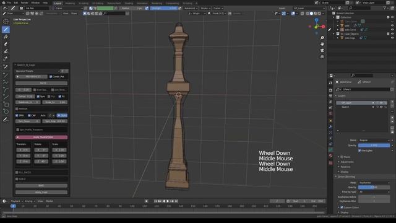Open the Render properties tab icon

point(330,90)
